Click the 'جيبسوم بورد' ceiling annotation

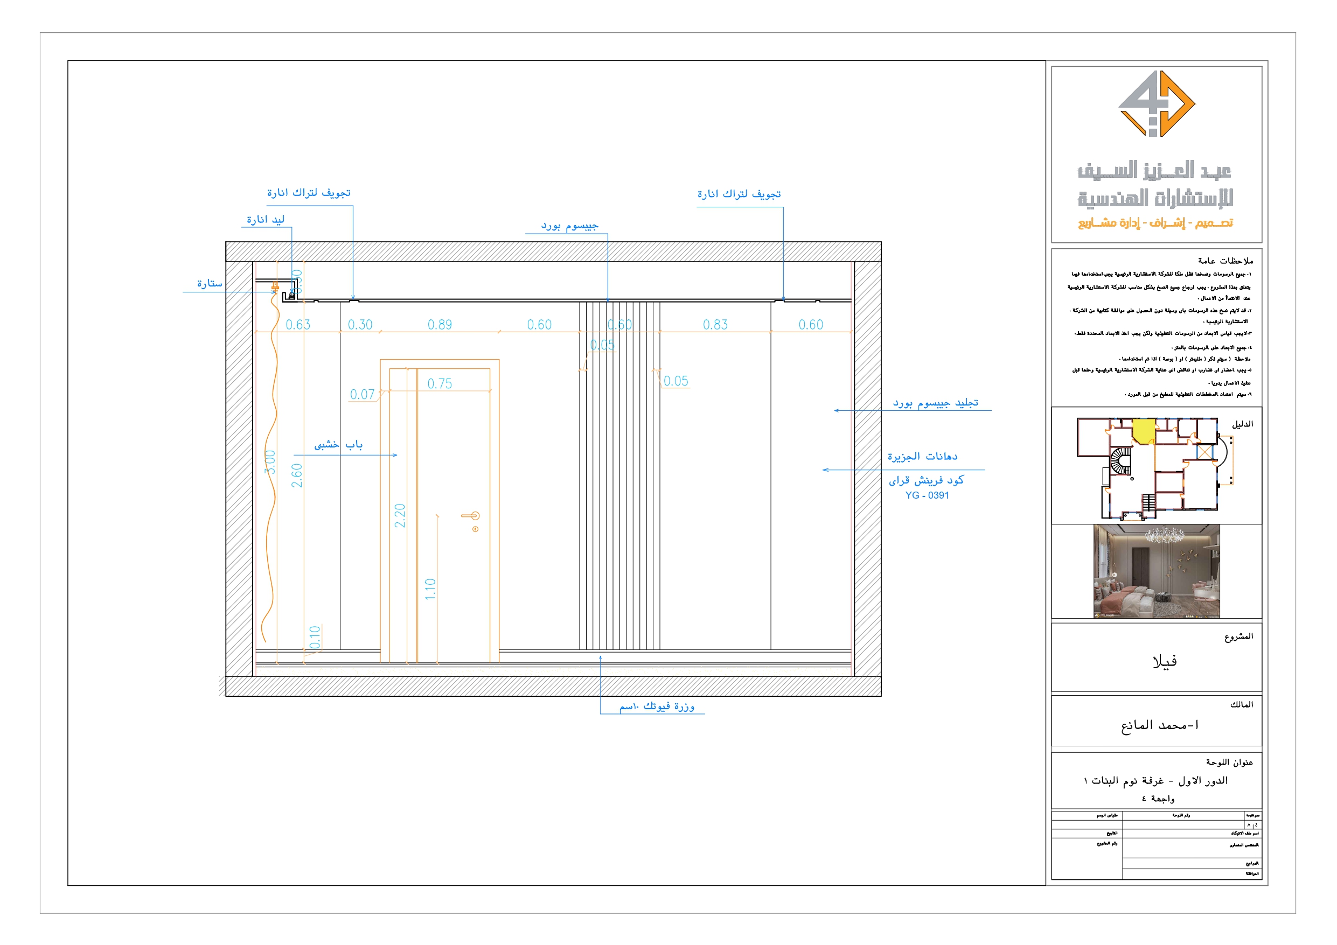tap(569, 226)
